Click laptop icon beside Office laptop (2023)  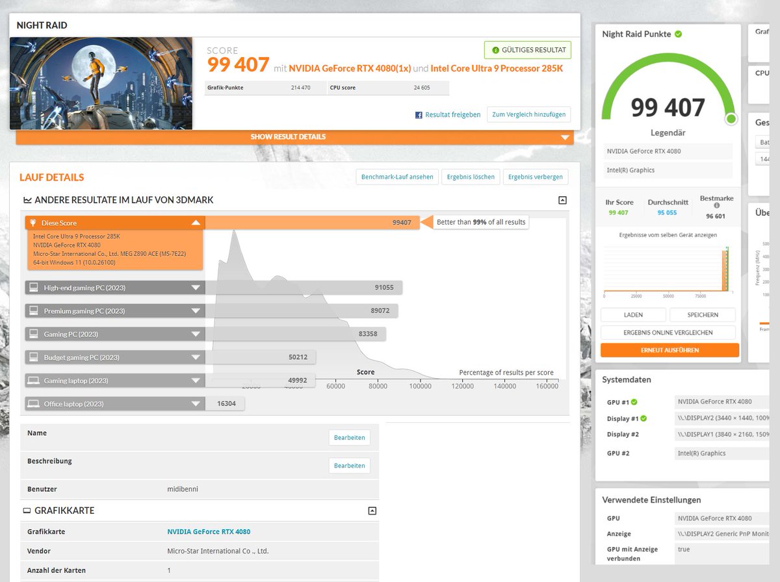(x=33, y=404)
